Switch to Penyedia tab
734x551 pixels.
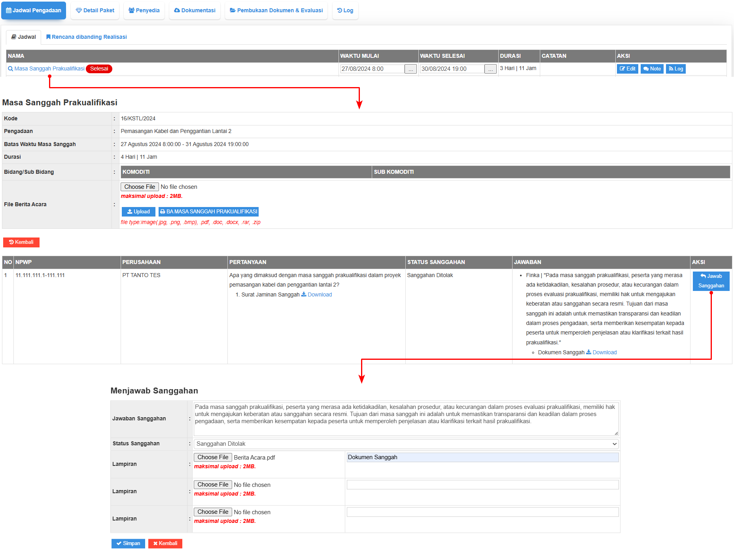144,10
